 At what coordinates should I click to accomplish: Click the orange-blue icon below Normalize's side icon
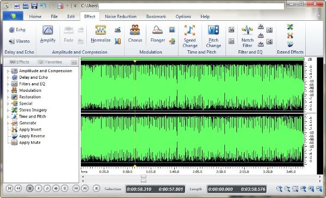coord(117,41)
